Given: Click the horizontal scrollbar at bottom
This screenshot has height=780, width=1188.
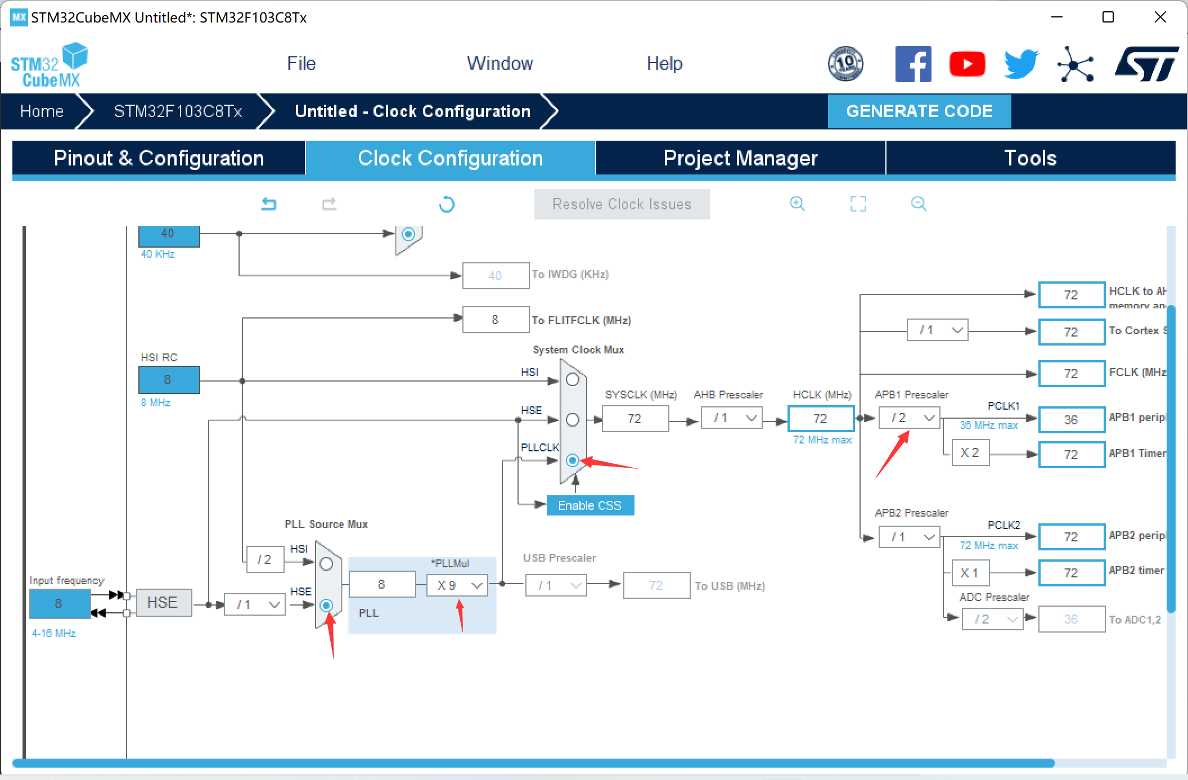Looking at the screenshot, I should click(533, 763).
